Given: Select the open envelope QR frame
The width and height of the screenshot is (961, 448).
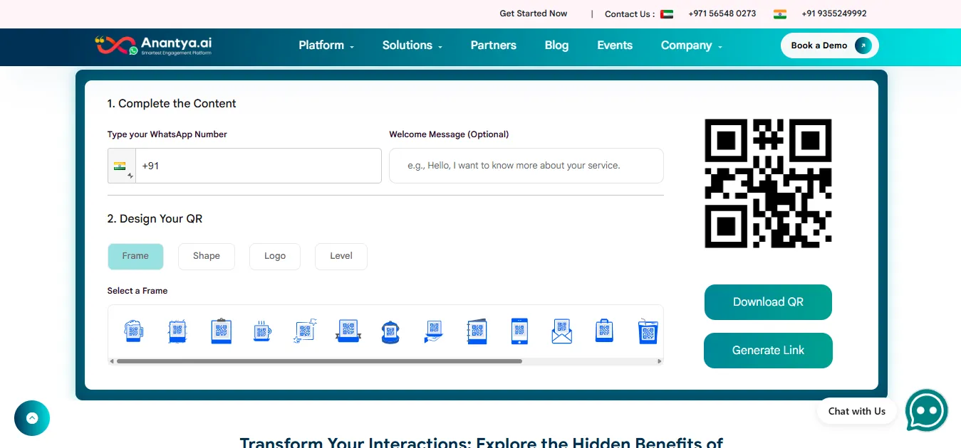Looking at the screenshot, I should [x=562, y=331].
